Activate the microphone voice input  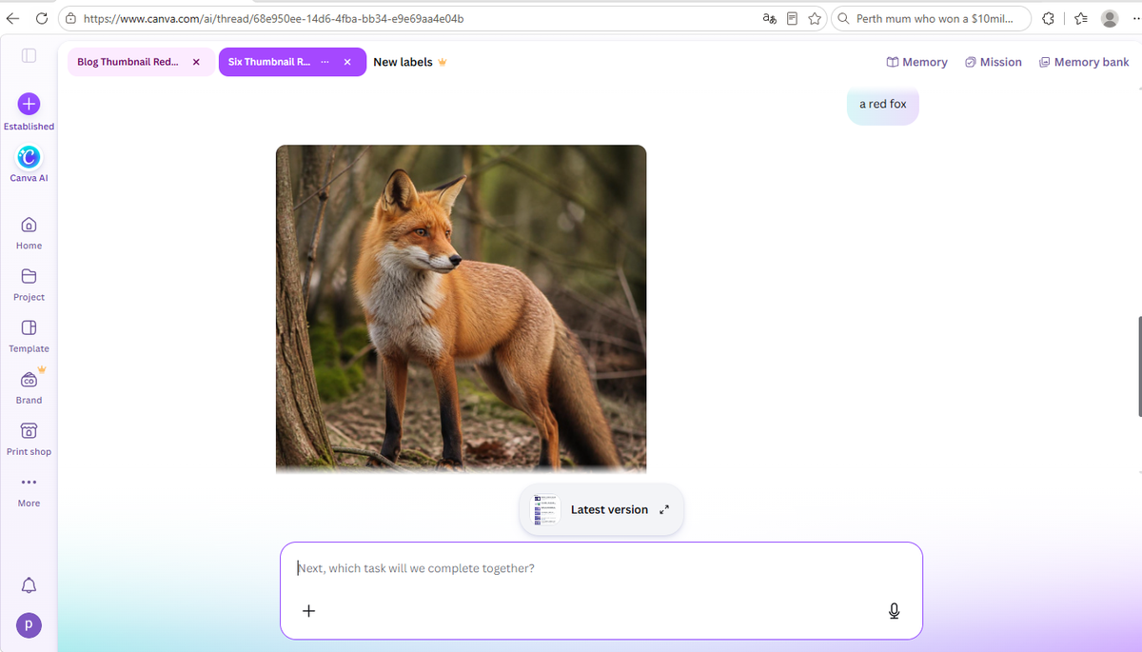(x=894, y=611)
